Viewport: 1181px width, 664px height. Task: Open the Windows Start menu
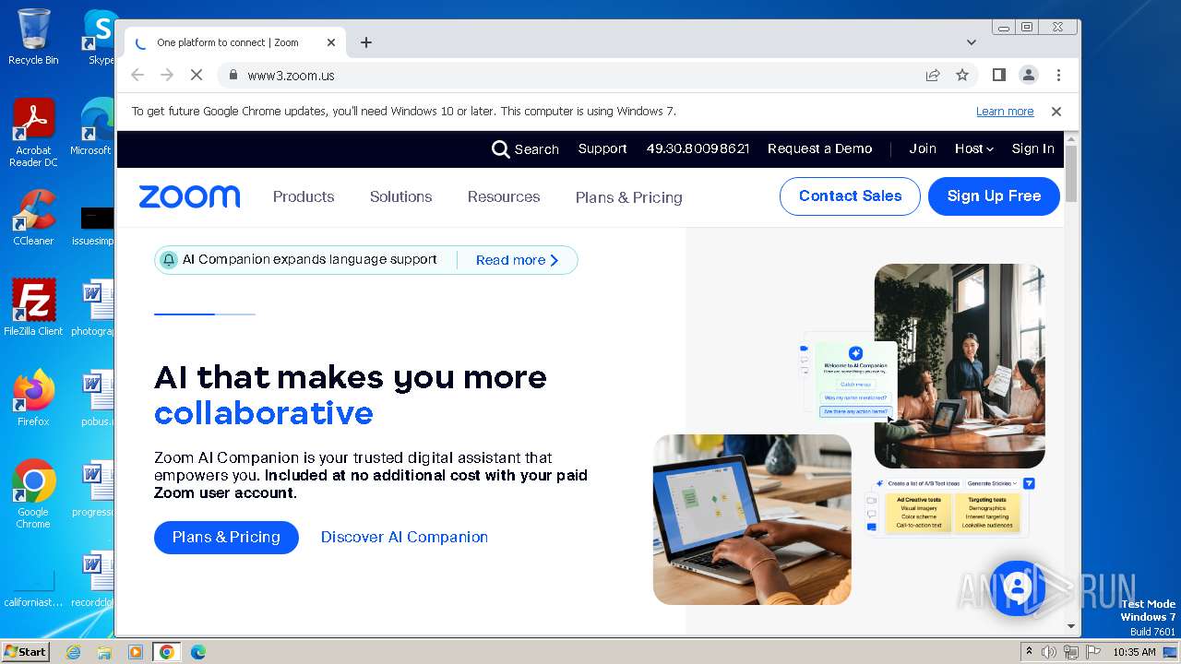(x=26, y=652)
